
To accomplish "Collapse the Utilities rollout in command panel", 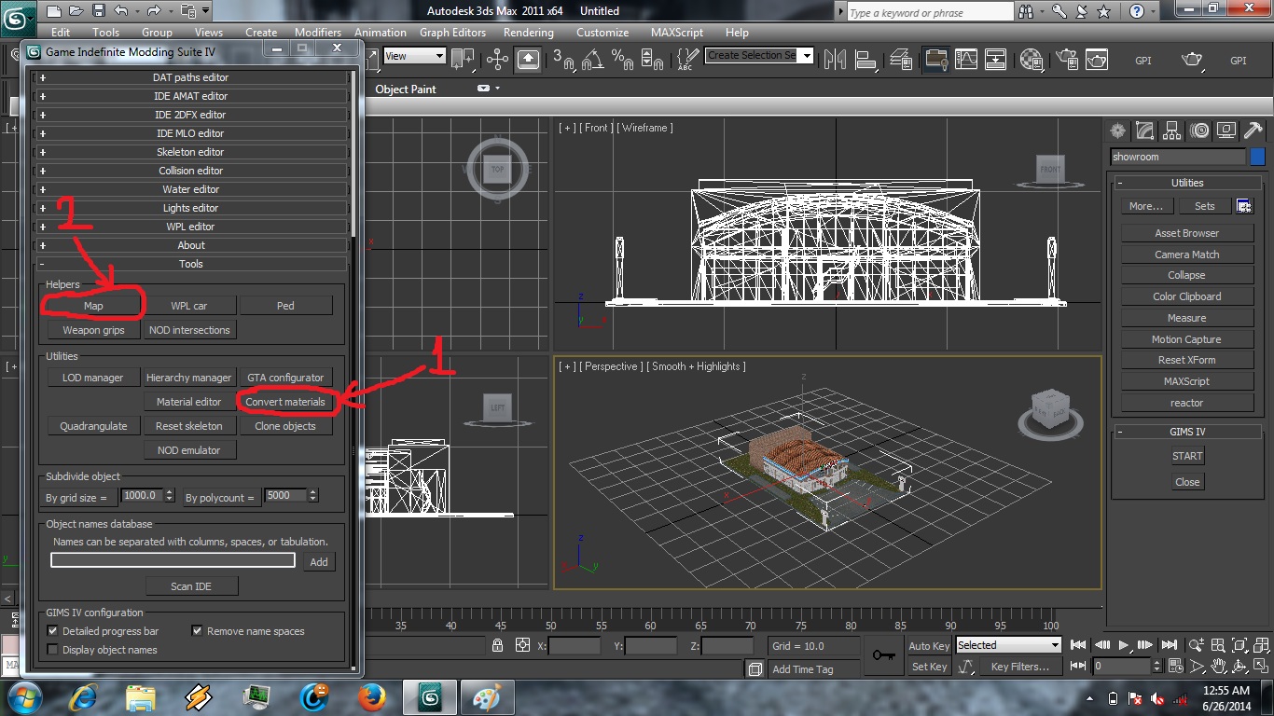I will 1187,183.
